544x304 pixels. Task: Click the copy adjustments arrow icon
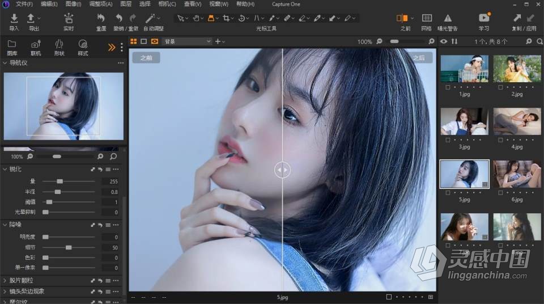pos(517,18)
